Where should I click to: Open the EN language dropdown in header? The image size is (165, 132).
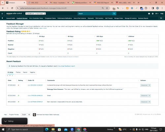(x=157, y=14)
